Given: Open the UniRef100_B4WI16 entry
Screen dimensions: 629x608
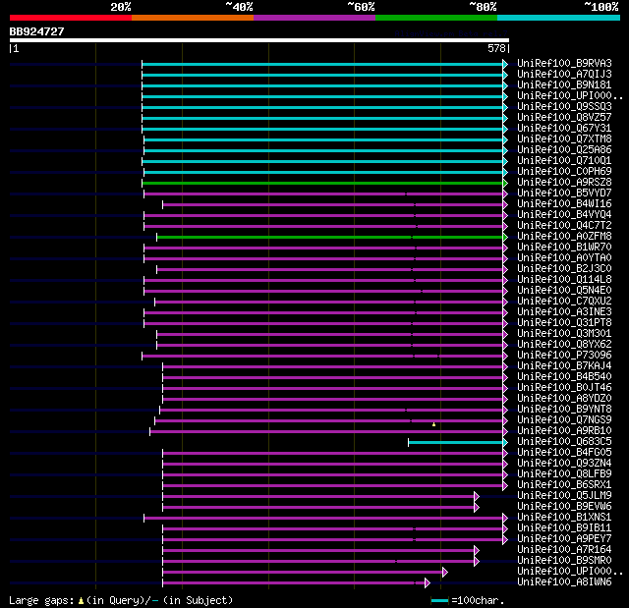Looking at the screenshot, I should tap(564, 204).
